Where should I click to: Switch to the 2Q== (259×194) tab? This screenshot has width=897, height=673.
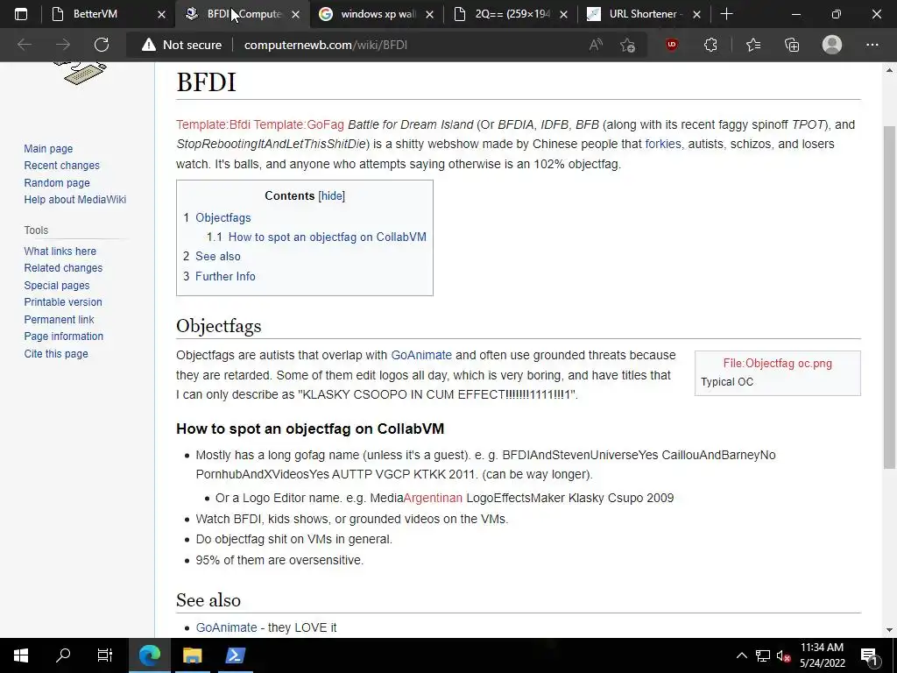(512, 14)
